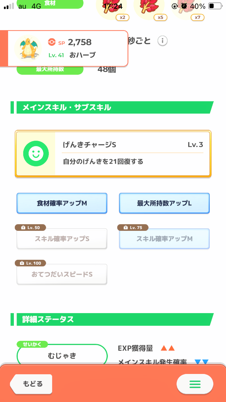This screenshot has height=402, width=226.
Task: Tap the Dragonite portrait thumbnail
Action: (x=28, y=48)
